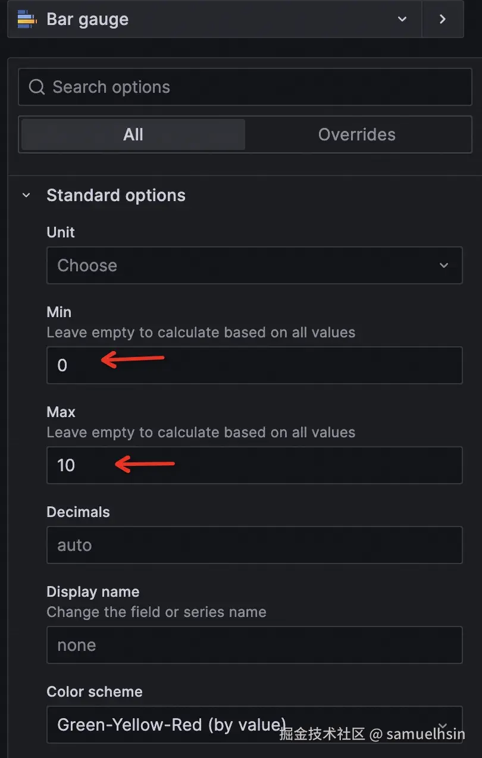Click the Display name field label

click(93, 592)
